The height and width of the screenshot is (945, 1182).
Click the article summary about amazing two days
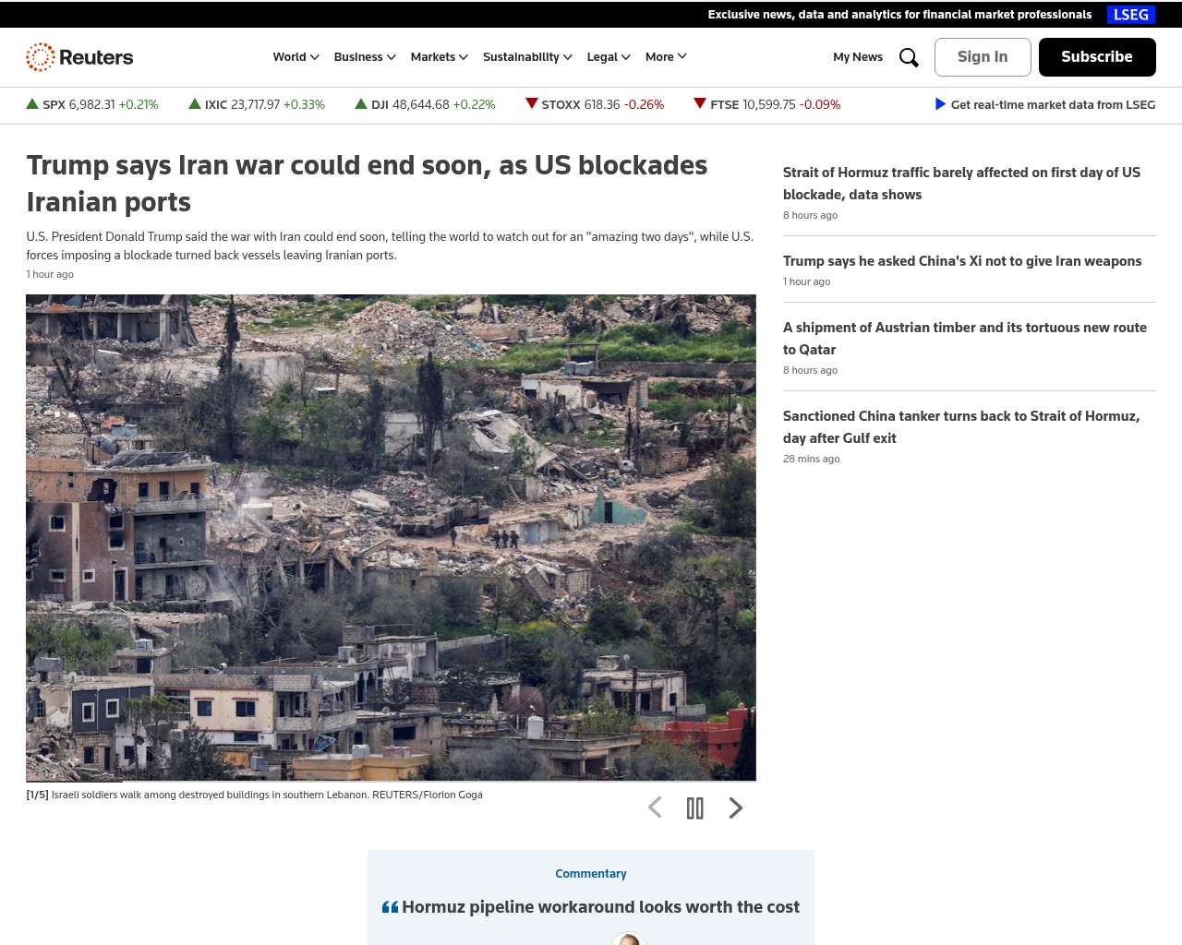click(390, 245)
